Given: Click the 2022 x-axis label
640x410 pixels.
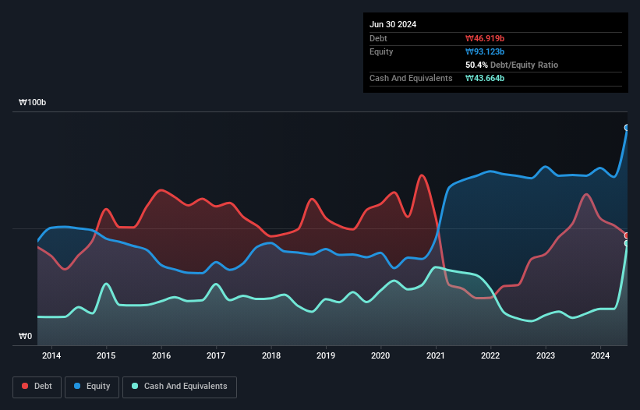Looking at the screenshot, I should click(490, 355).
